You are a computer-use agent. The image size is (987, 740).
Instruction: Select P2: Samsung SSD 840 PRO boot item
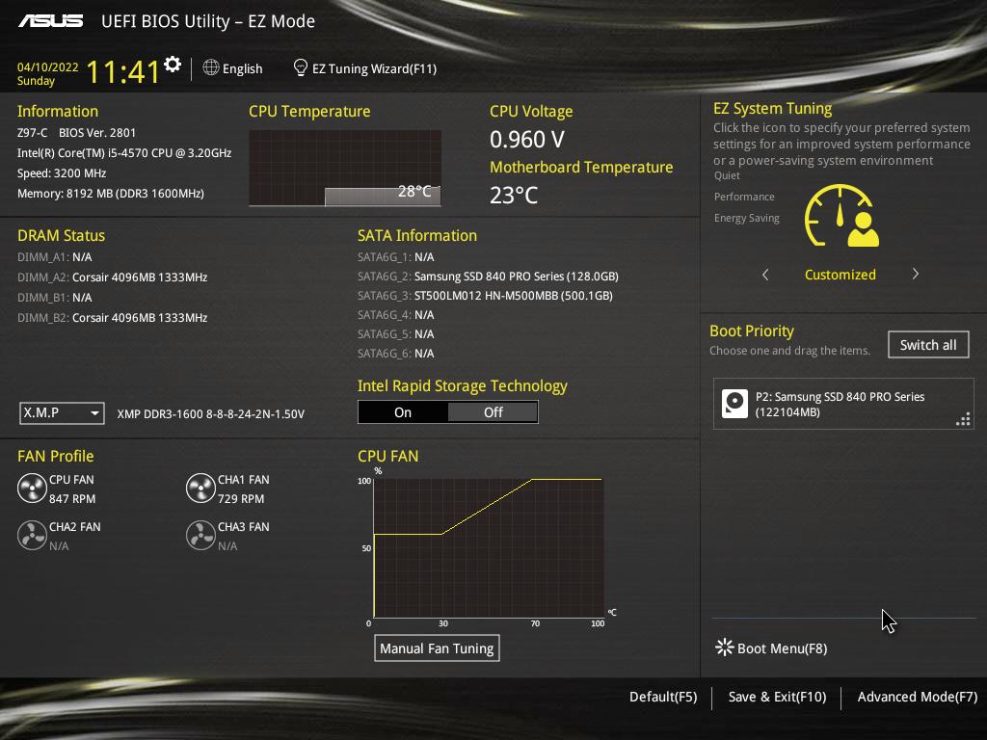pos(843,404)
